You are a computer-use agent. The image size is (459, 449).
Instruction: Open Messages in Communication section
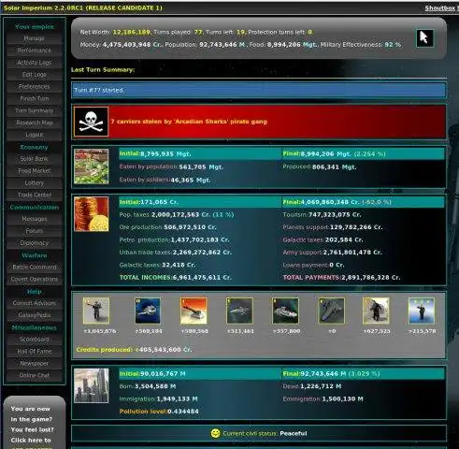pos(35,219)
